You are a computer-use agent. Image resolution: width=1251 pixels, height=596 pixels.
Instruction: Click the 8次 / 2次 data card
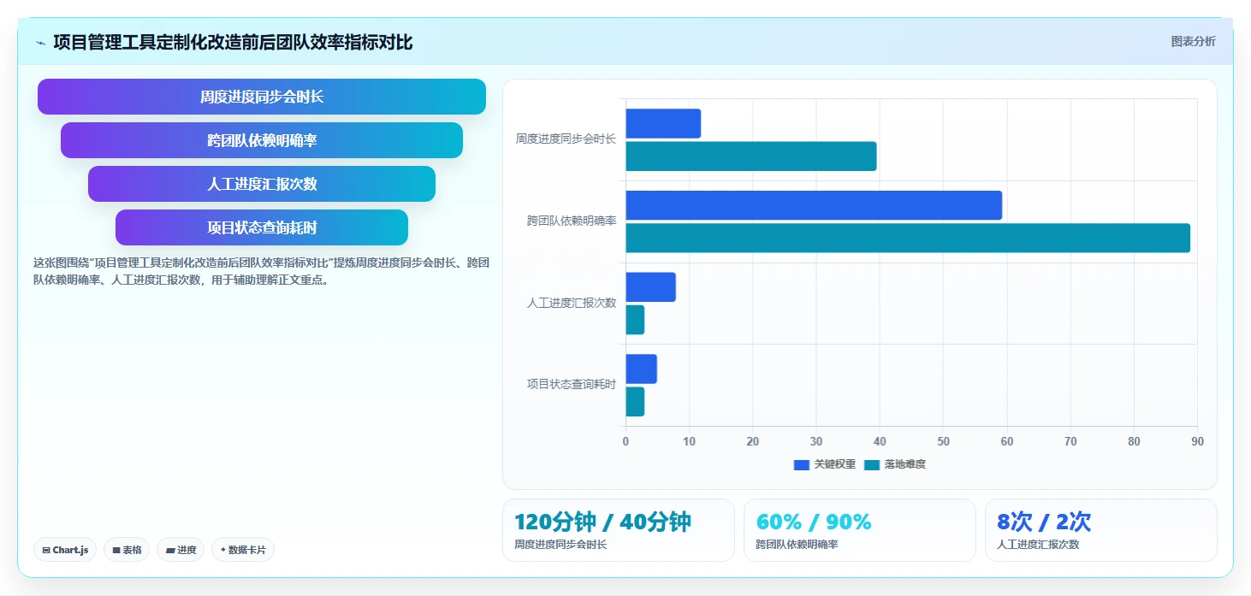click(x=1100, y=530)
